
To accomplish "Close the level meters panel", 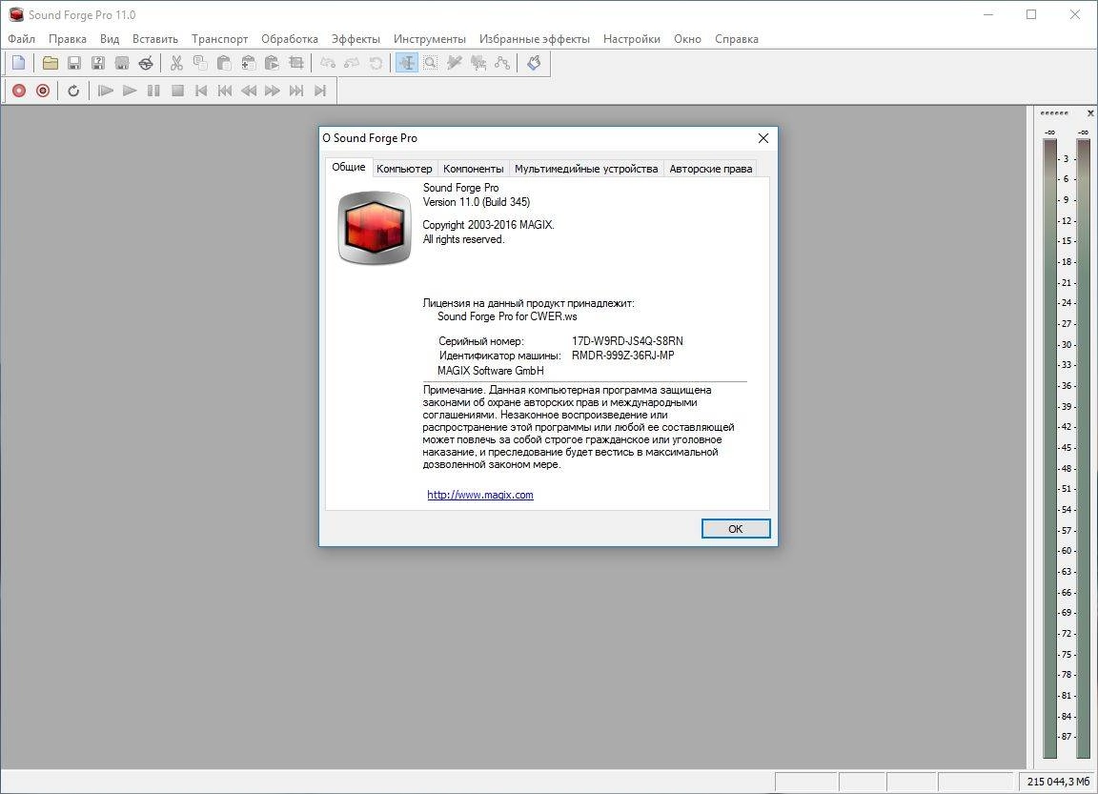I will point(1090,112).
